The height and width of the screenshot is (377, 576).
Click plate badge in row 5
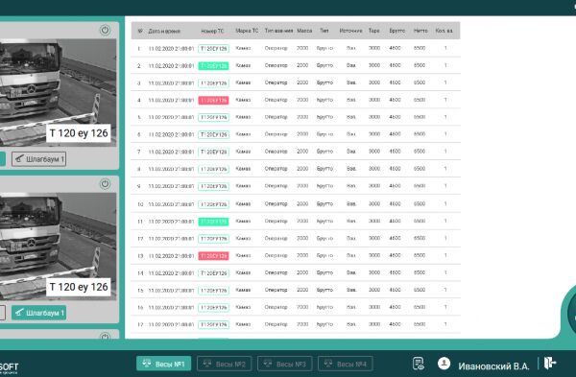(213, 117)
